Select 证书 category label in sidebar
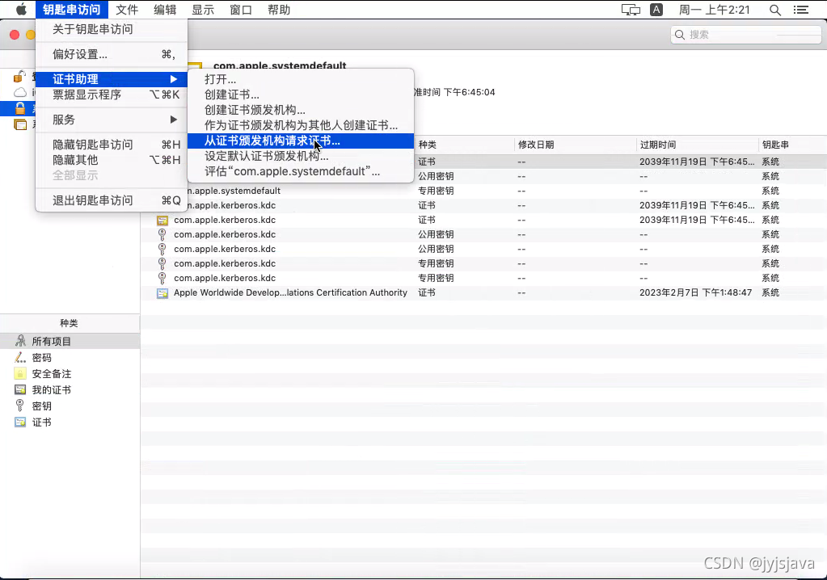This screenshot has width=827, height=580. [42, 422]
